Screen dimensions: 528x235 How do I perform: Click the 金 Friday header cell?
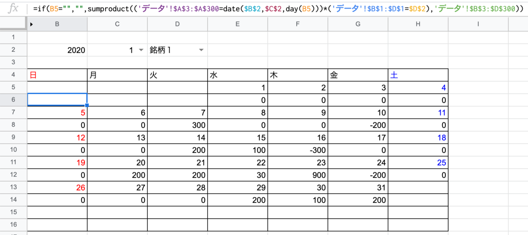click(358, 75)
